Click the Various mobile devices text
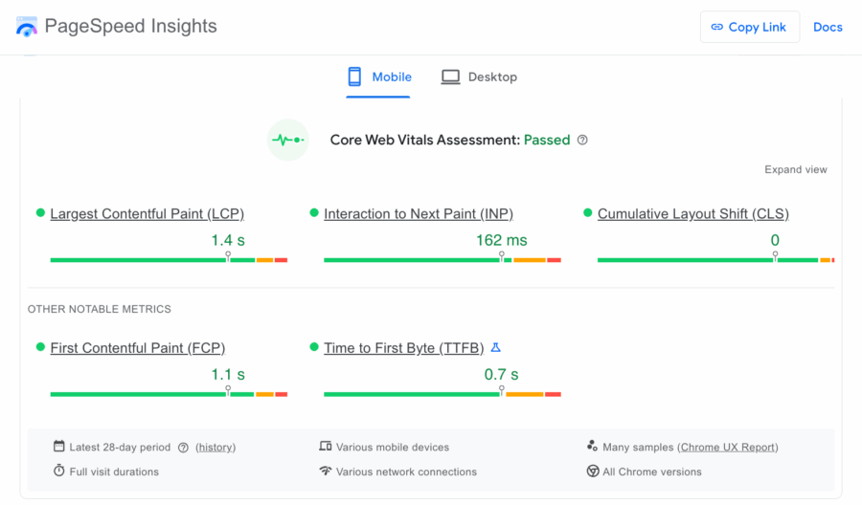862x505 pixels. coord(393,448)
